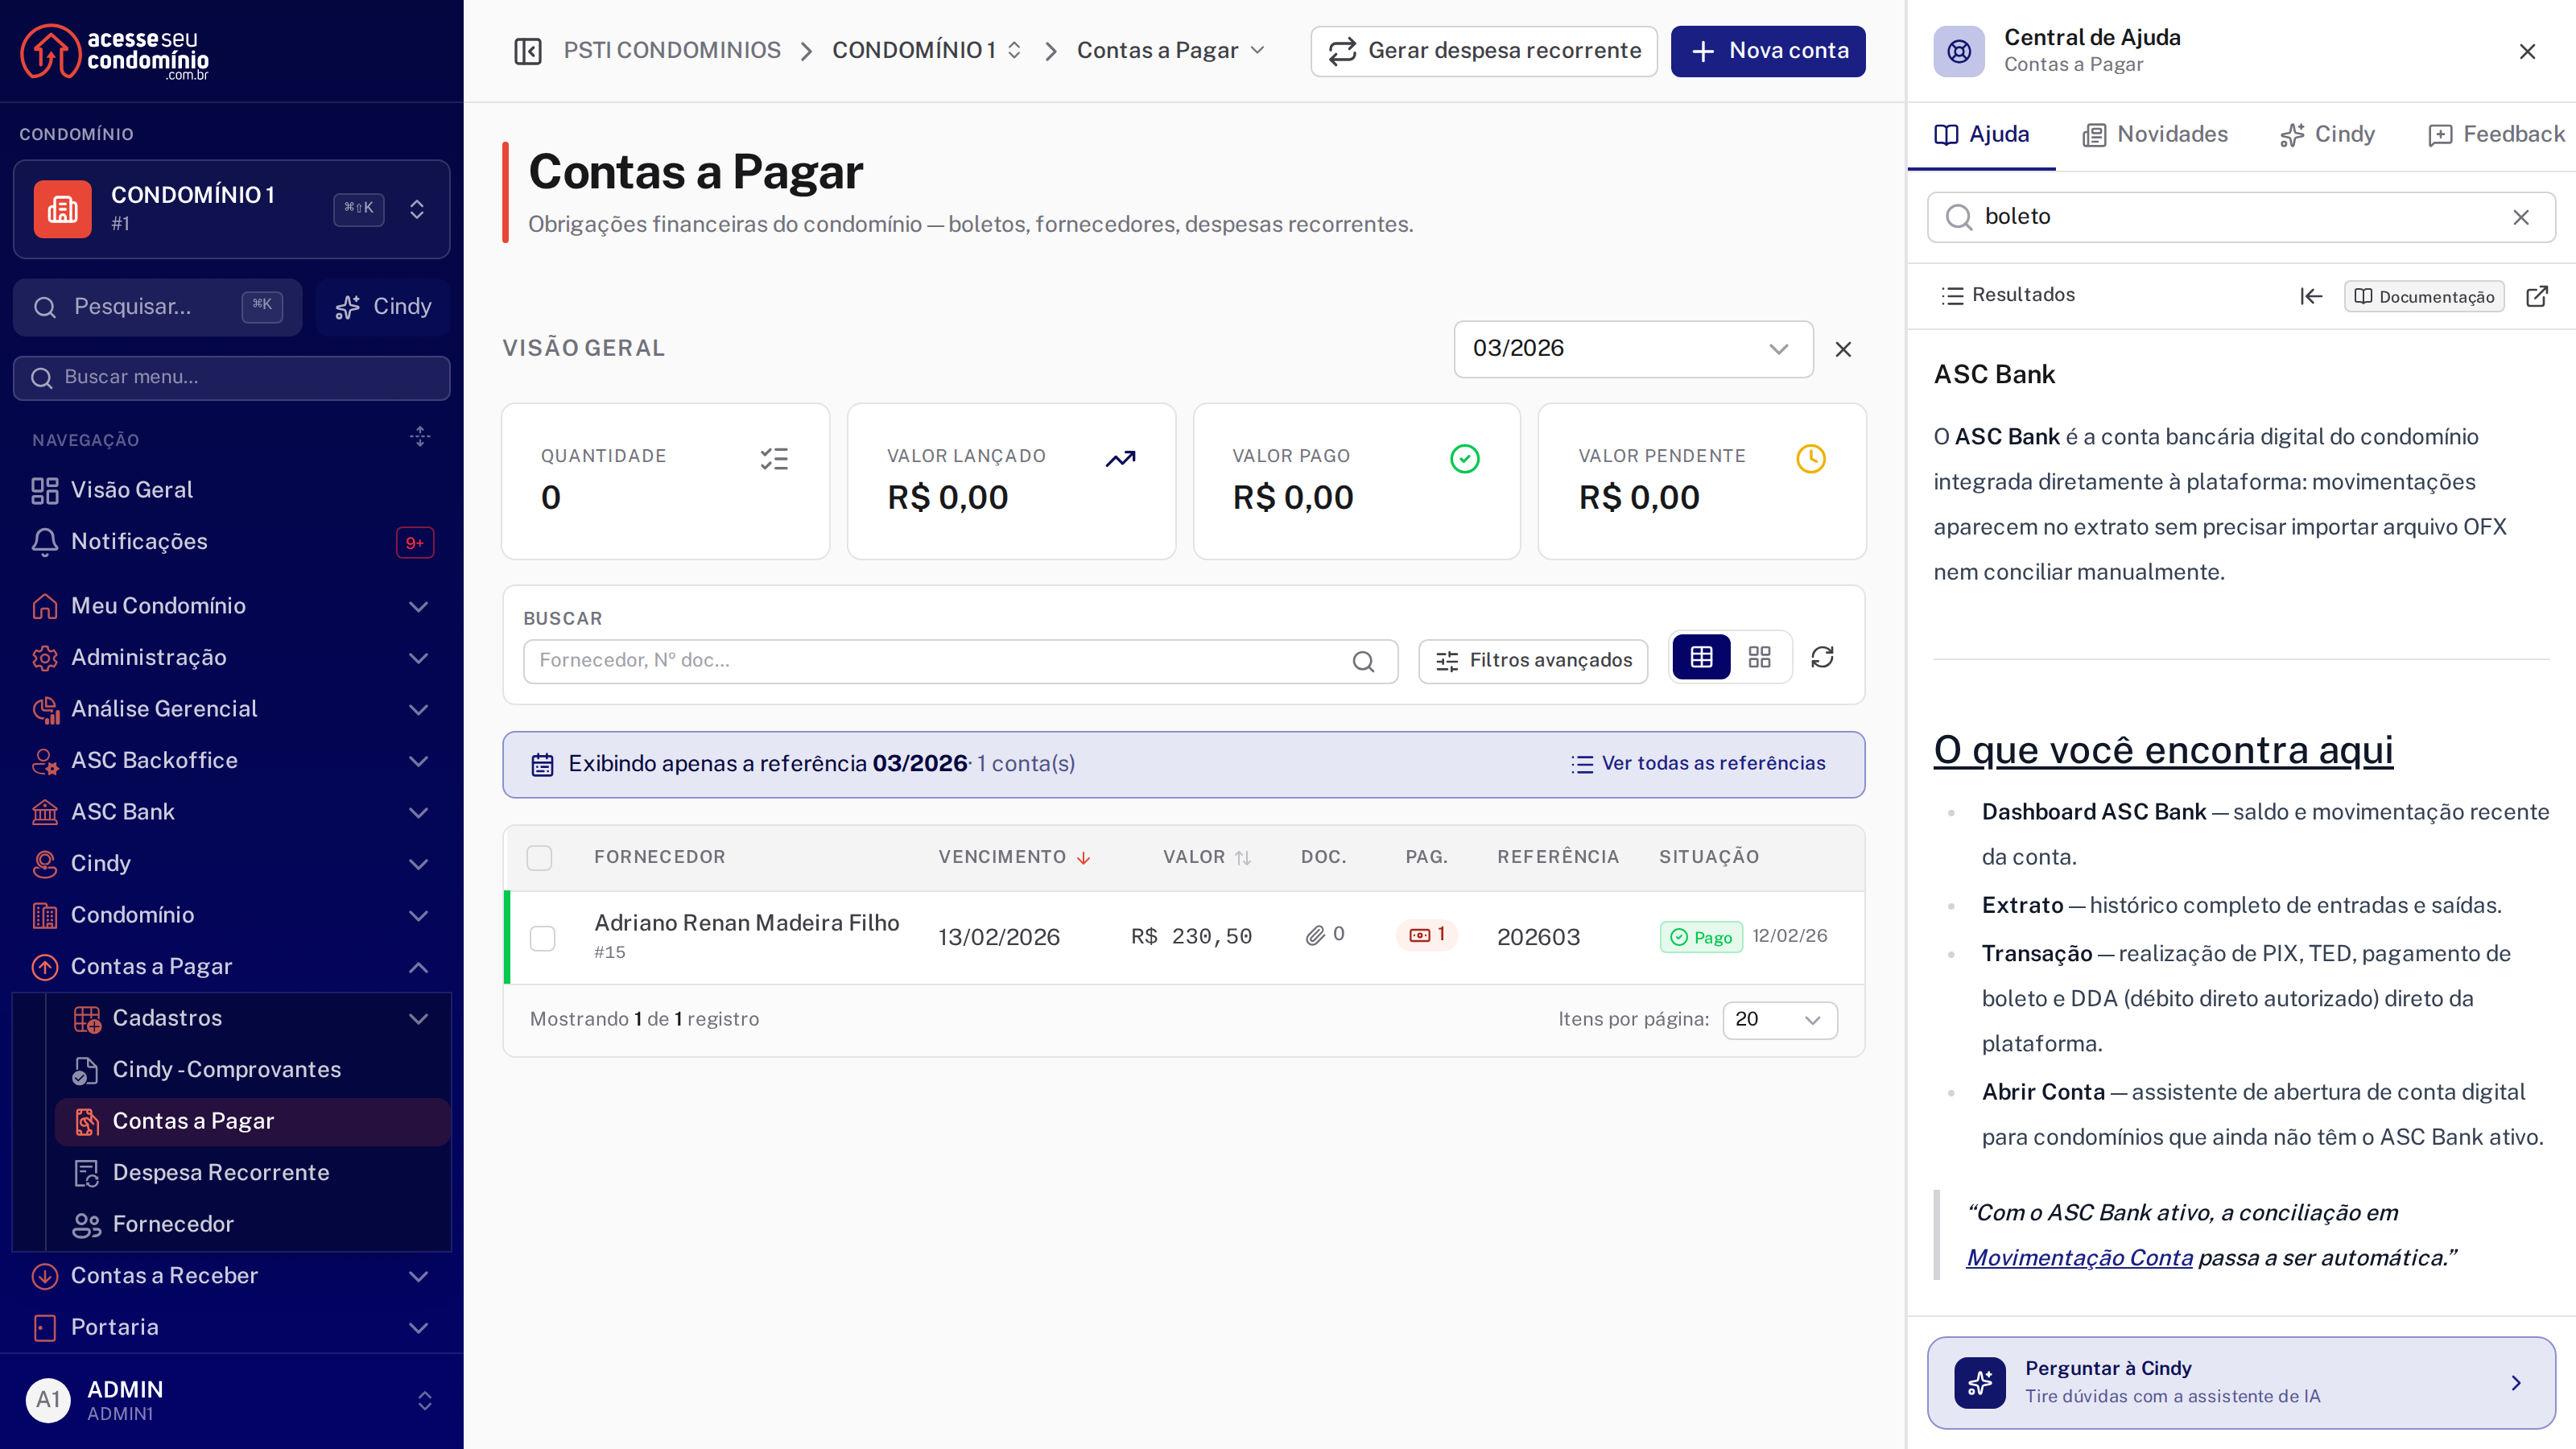The width and height of the screenshot is (2576, 1449).
Task: Click Gerar despesa recorrente button
Action: click(1484, 51)
